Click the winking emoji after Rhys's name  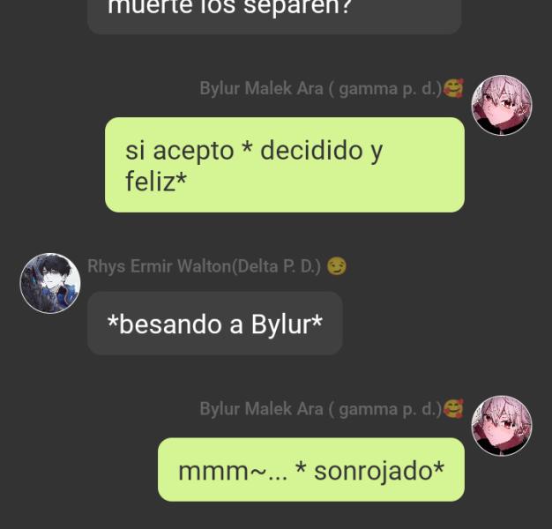[x=337, y=266]
